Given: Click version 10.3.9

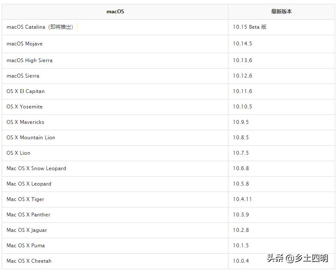Looking at the screenshot, I should [241, 215].
